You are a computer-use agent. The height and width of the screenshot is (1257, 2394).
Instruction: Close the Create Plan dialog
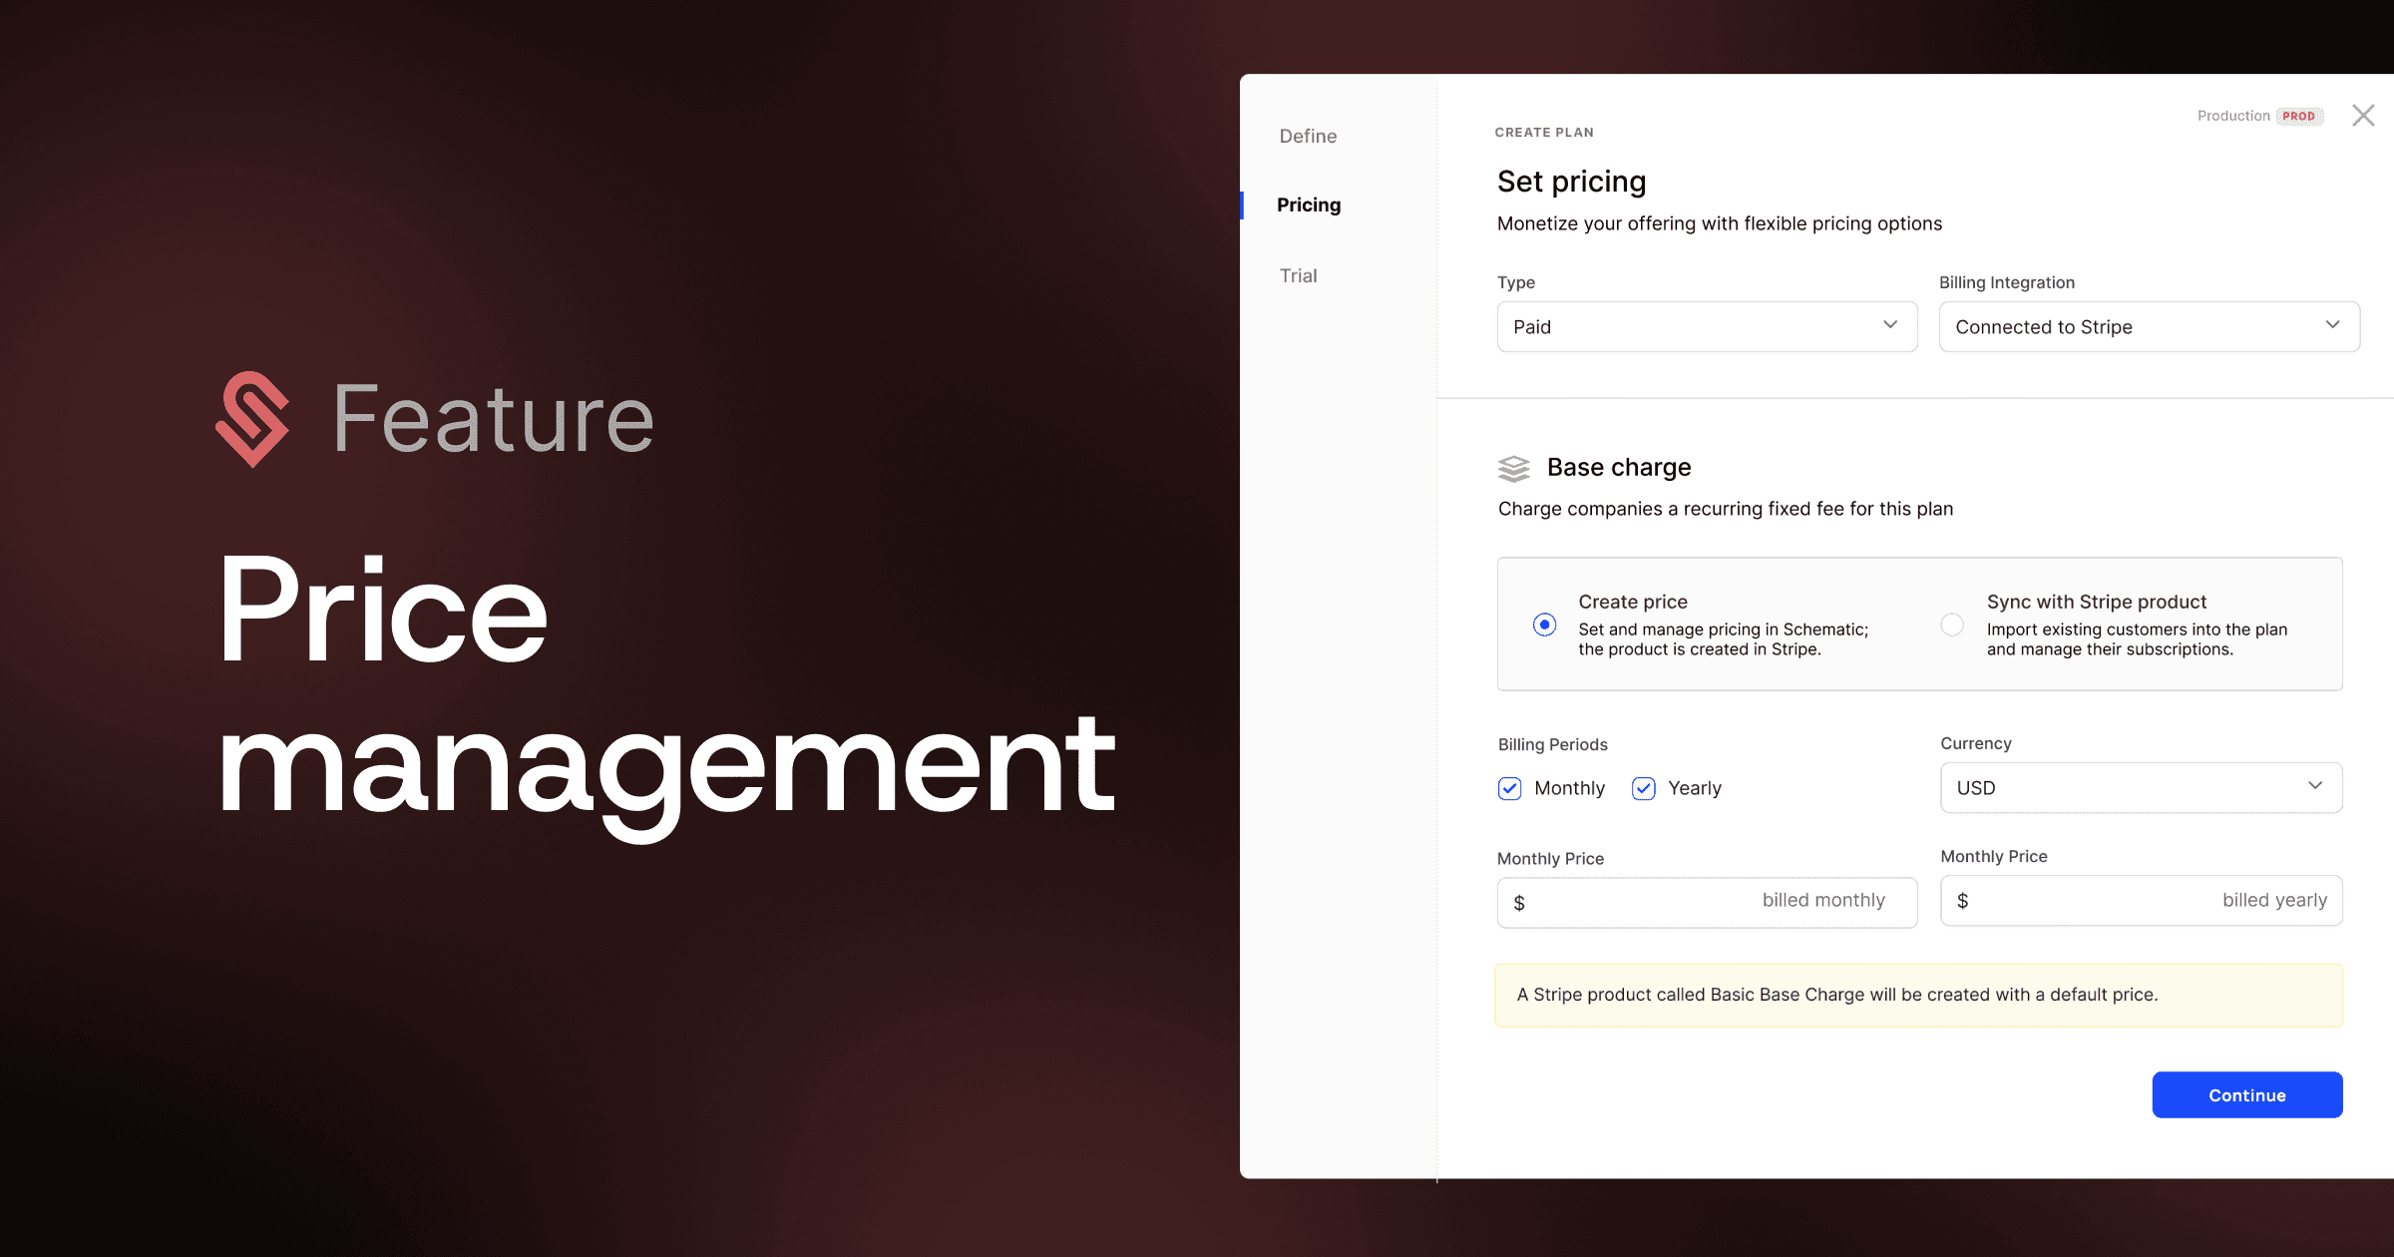click(x=2362, y=116)
